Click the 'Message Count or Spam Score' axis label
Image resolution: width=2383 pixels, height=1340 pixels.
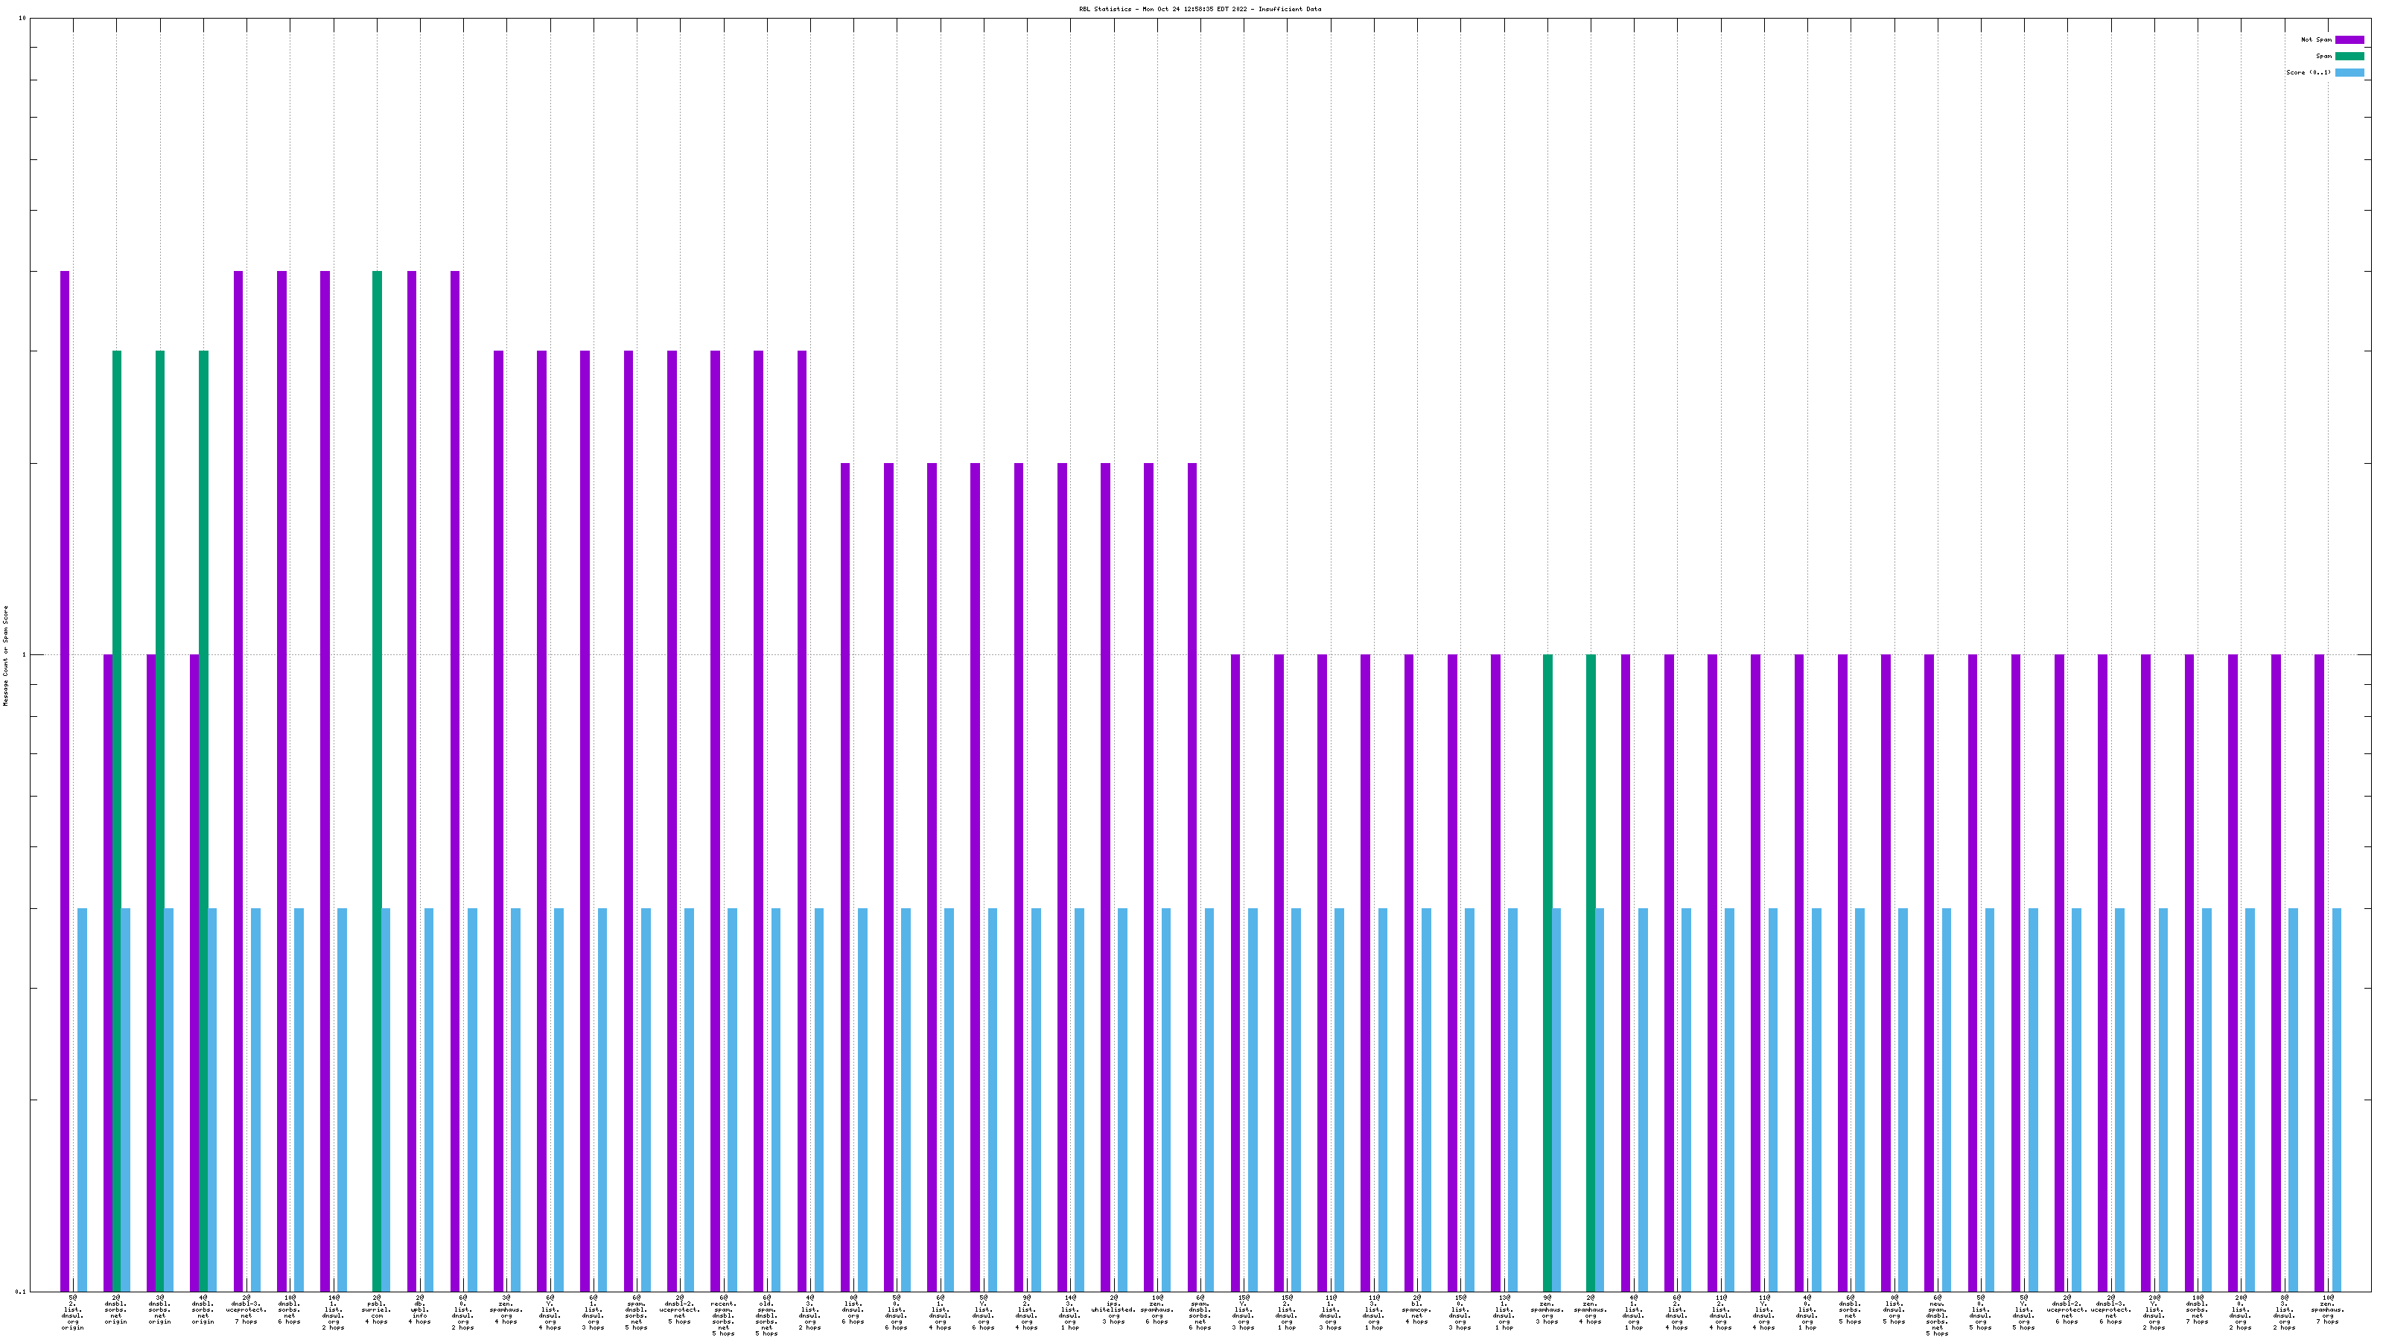click(5, 656)
